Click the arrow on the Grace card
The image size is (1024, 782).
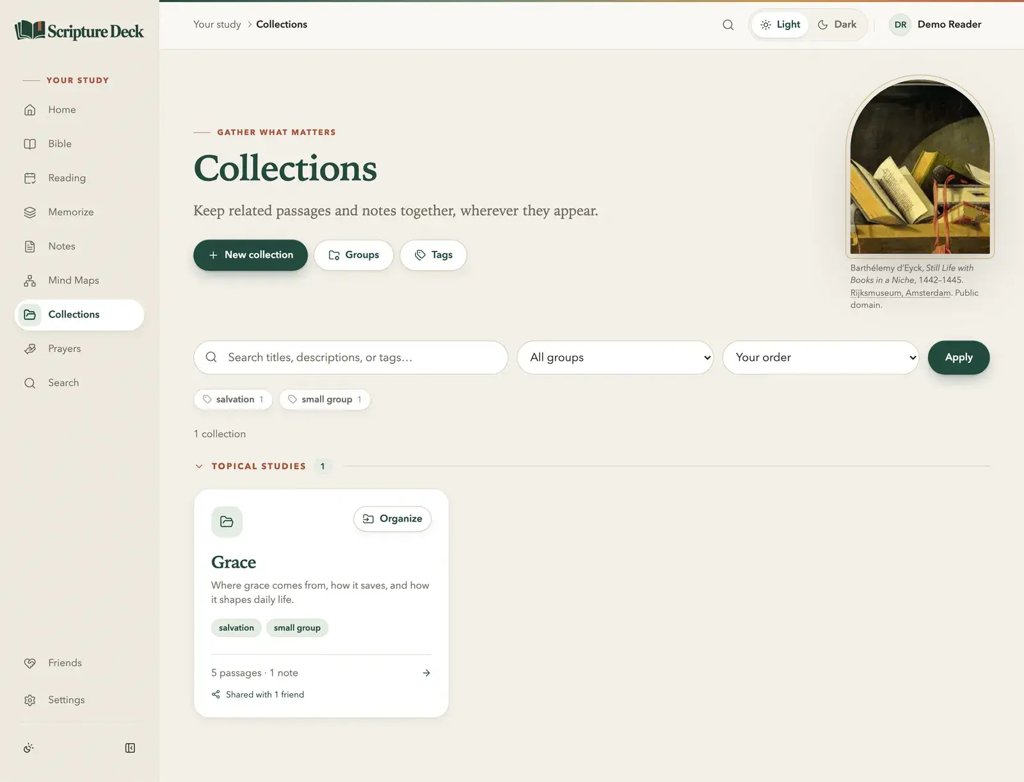pyautogui.click(x=426, y=673)
